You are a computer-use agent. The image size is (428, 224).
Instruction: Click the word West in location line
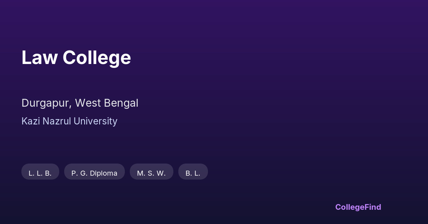pyautogui.click(x=88, y=103)
